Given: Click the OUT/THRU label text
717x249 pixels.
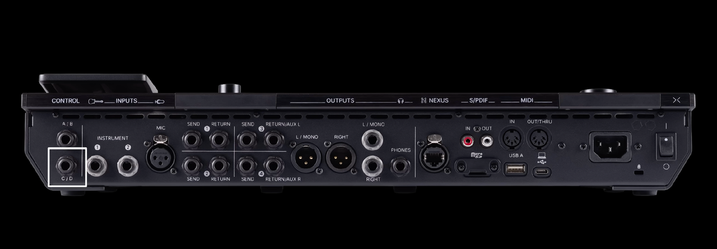Looking at the screenshot, I should [540, 122].
